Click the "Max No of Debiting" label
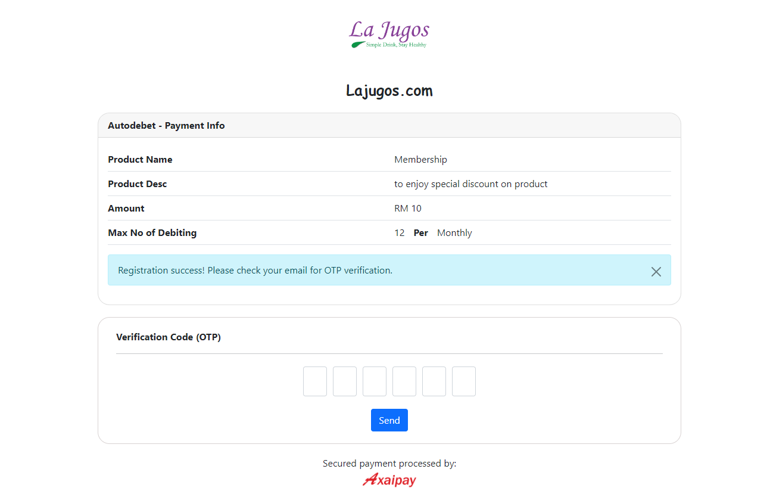This screenshot has height=497, width=770. pyautogui.click(x=152, y=233)
